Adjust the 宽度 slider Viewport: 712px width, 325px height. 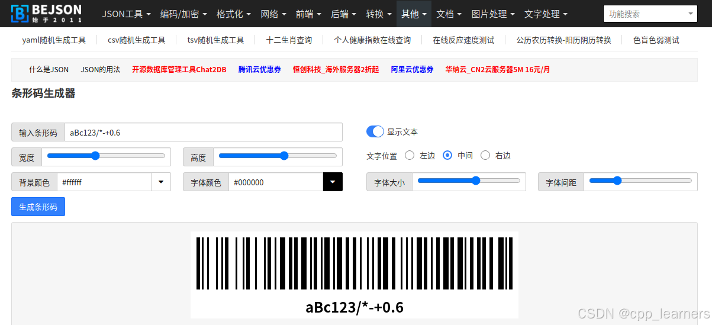(x=106, y=156)
